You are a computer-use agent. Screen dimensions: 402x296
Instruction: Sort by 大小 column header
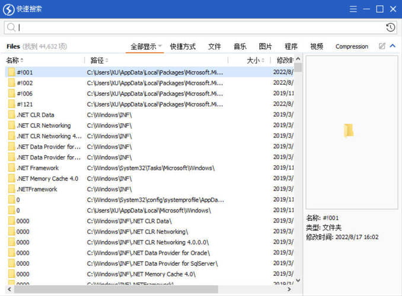click(253, 60)
